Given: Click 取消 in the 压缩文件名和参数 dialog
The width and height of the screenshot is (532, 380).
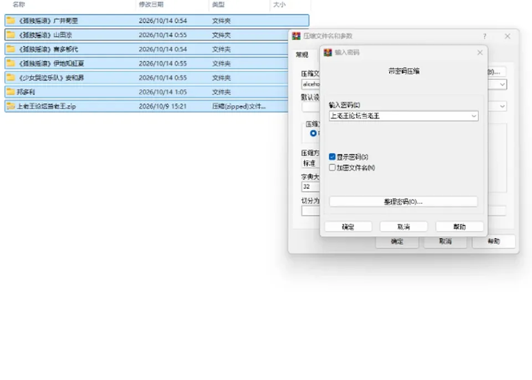Looking at the screenshot, I should pos(445,241).
